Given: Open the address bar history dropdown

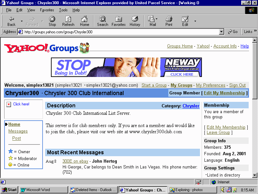Looking at the screenshot, I should (222, 32).
